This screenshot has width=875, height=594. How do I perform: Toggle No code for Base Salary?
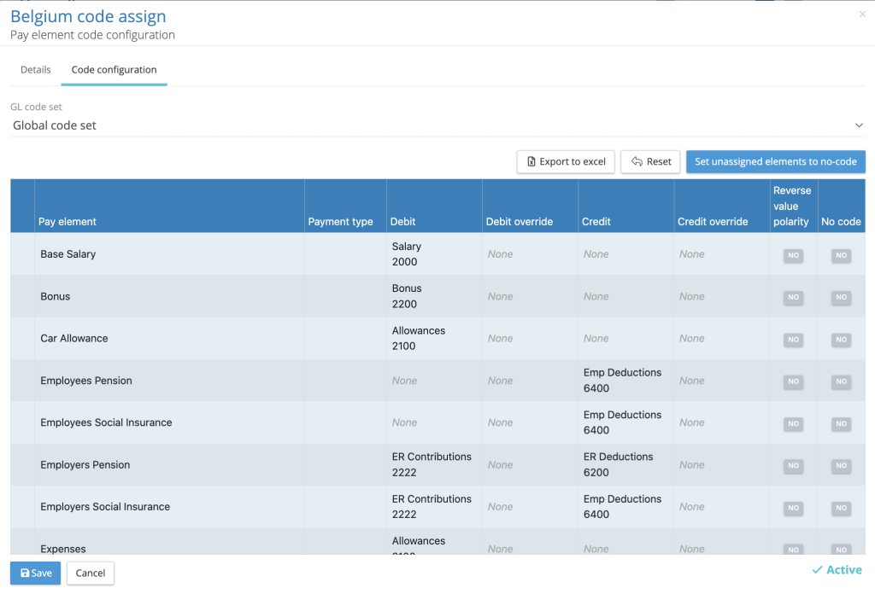pyautogui.click(x=841, y=255)
